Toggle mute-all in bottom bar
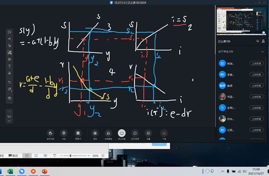 [x=108, y=133]
